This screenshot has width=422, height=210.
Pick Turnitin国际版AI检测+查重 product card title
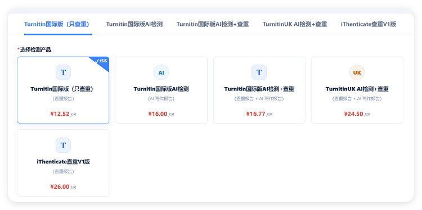(259, 89)
